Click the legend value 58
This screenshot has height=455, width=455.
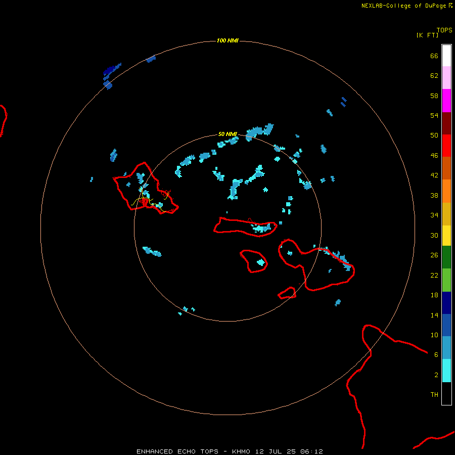[x=434, y=96]
